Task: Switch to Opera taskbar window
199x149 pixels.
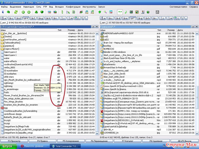Action: click(34, 146)
